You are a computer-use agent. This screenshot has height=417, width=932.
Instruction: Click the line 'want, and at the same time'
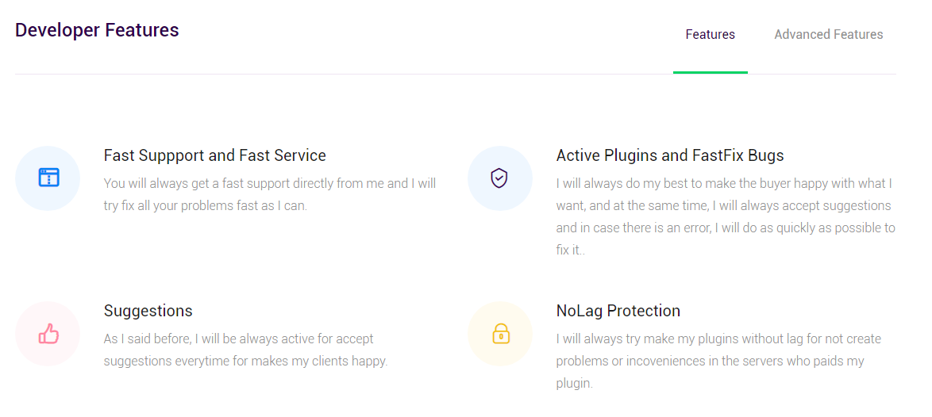tap(723, 206)
